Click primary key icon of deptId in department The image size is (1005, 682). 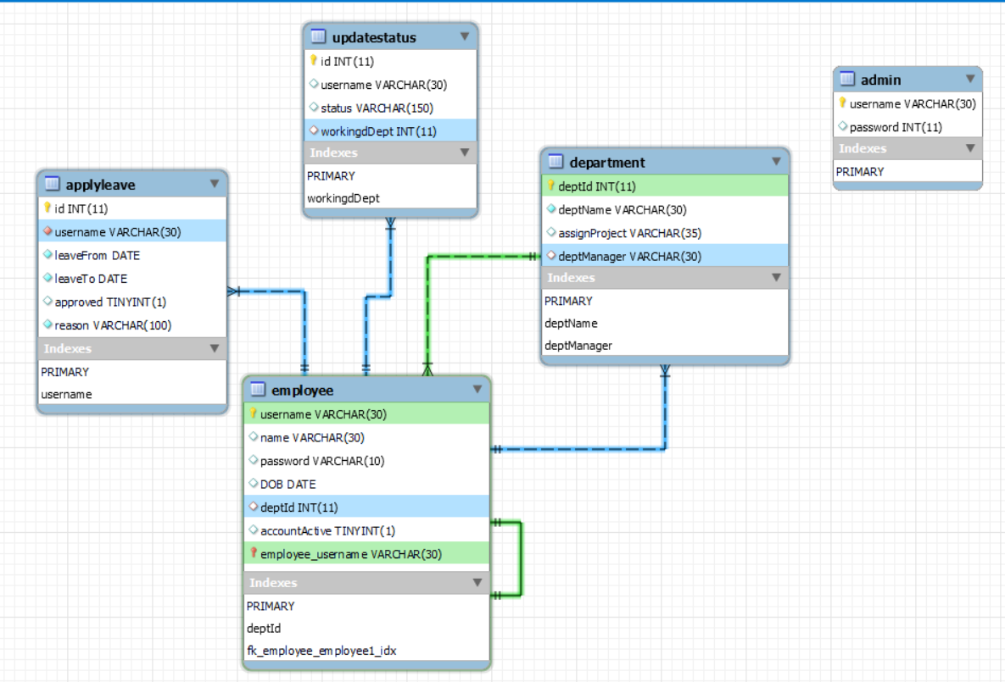[x=551, y=186]
